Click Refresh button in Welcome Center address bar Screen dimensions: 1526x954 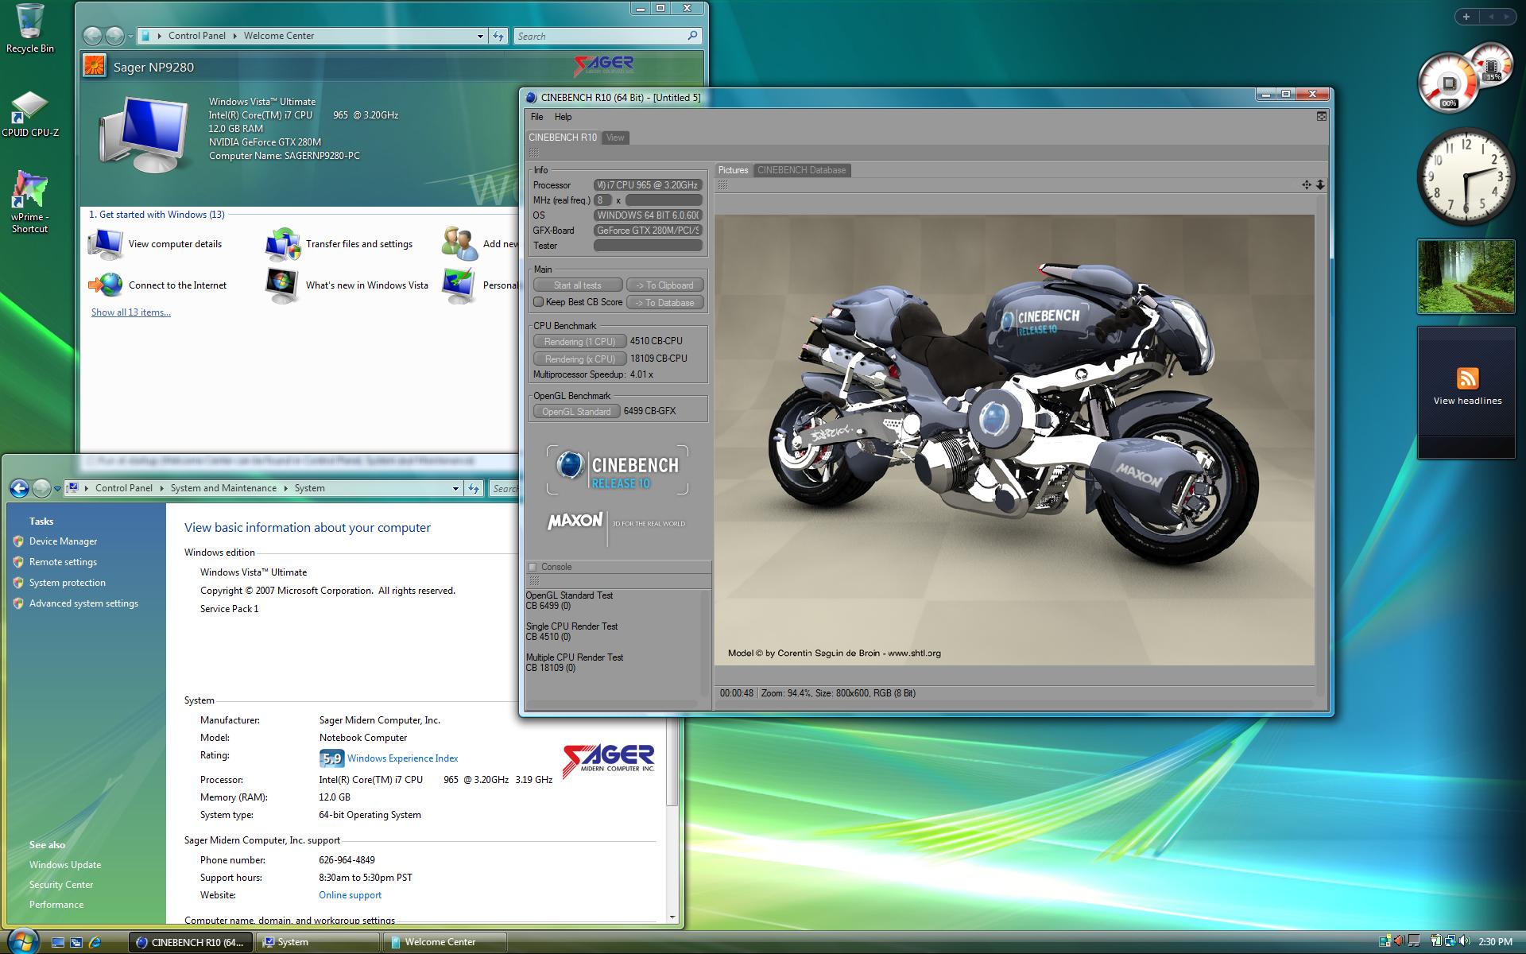coord(498,36)
